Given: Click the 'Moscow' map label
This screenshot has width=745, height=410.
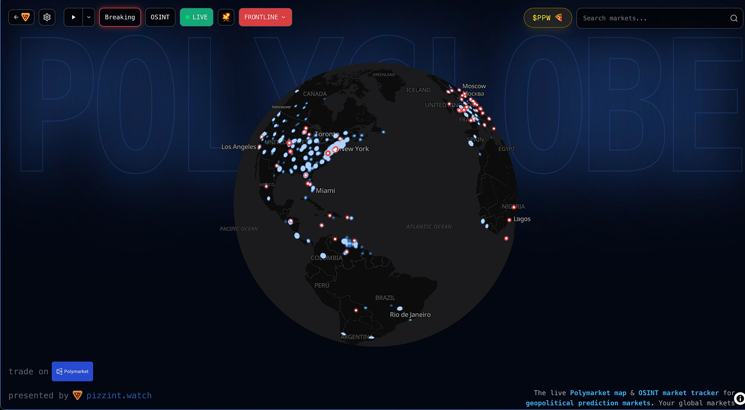Looking at the screenshot, I should [x=474, y=86].
